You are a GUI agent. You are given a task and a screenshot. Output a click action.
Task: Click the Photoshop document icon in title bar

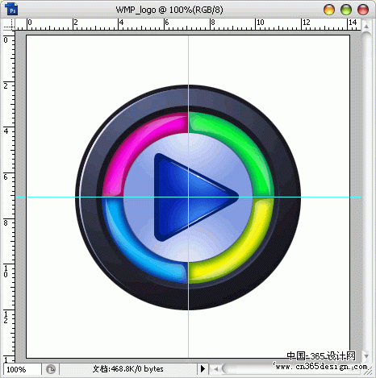point(11,9)
